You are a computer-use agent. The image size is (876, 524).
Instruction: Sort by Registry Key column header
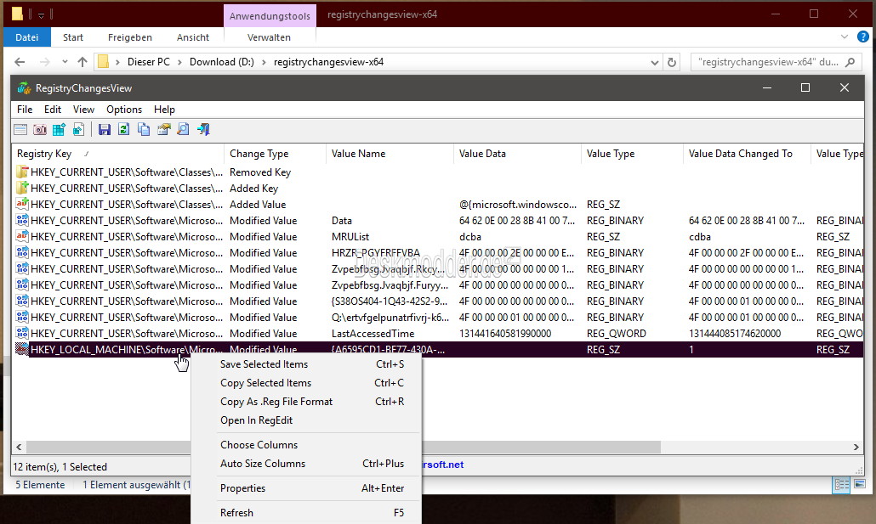click(118, 154)
